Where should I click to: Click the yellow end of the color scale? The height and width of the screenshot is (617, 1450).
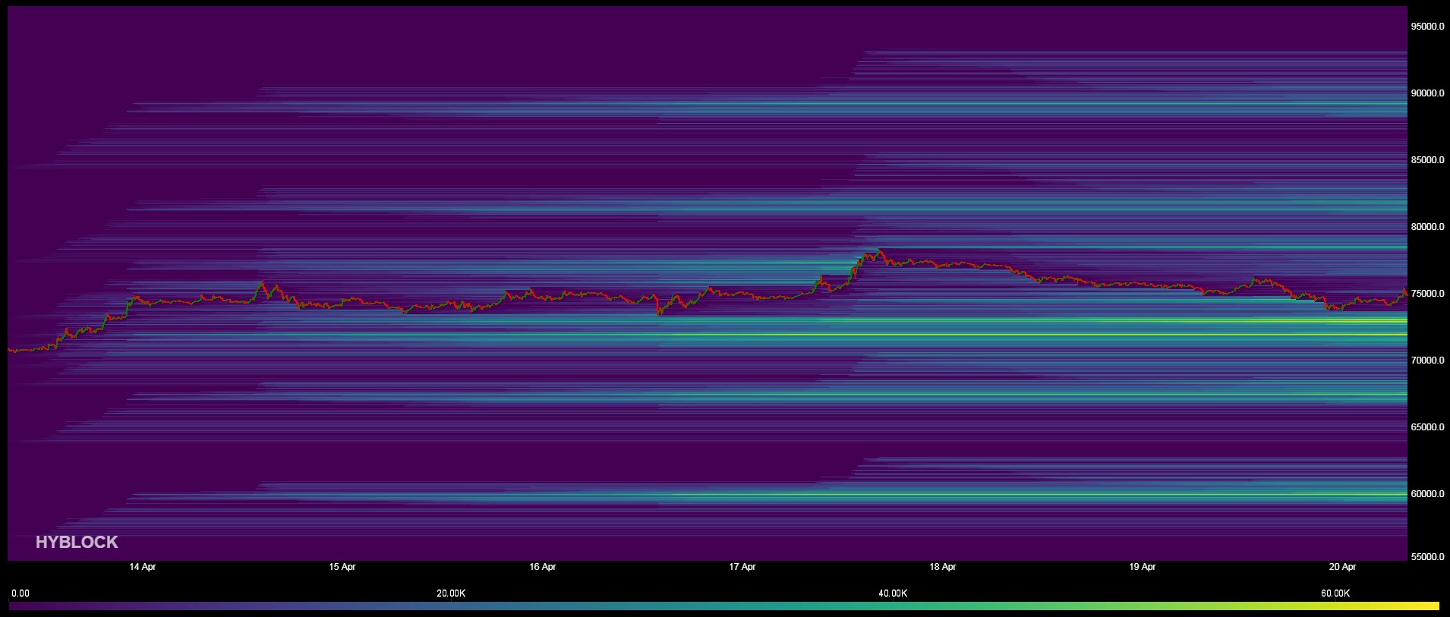pyautogui.click(x=1431, y=606)
